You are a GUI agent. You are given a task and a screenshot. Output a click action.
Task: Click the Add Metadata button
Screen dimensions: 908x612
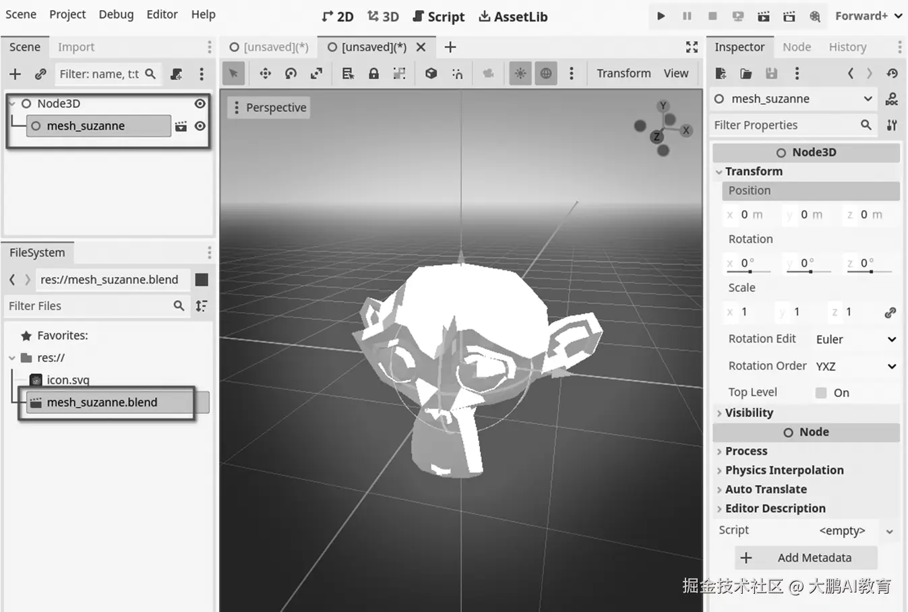pyautogui.click(x=806, y=558)
